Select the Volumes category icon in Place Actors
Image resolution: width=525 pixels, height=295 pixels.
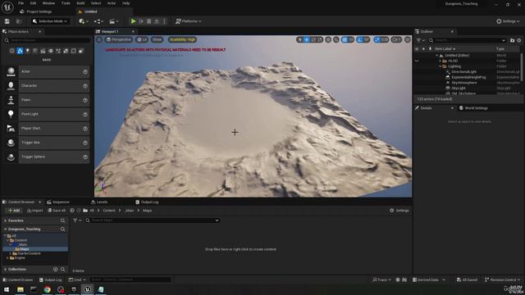point(73,51)
